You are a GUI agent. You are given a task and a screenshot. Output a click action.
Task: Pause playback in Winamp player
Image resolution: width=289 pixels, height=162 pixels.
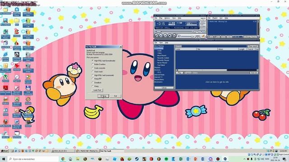165,35
